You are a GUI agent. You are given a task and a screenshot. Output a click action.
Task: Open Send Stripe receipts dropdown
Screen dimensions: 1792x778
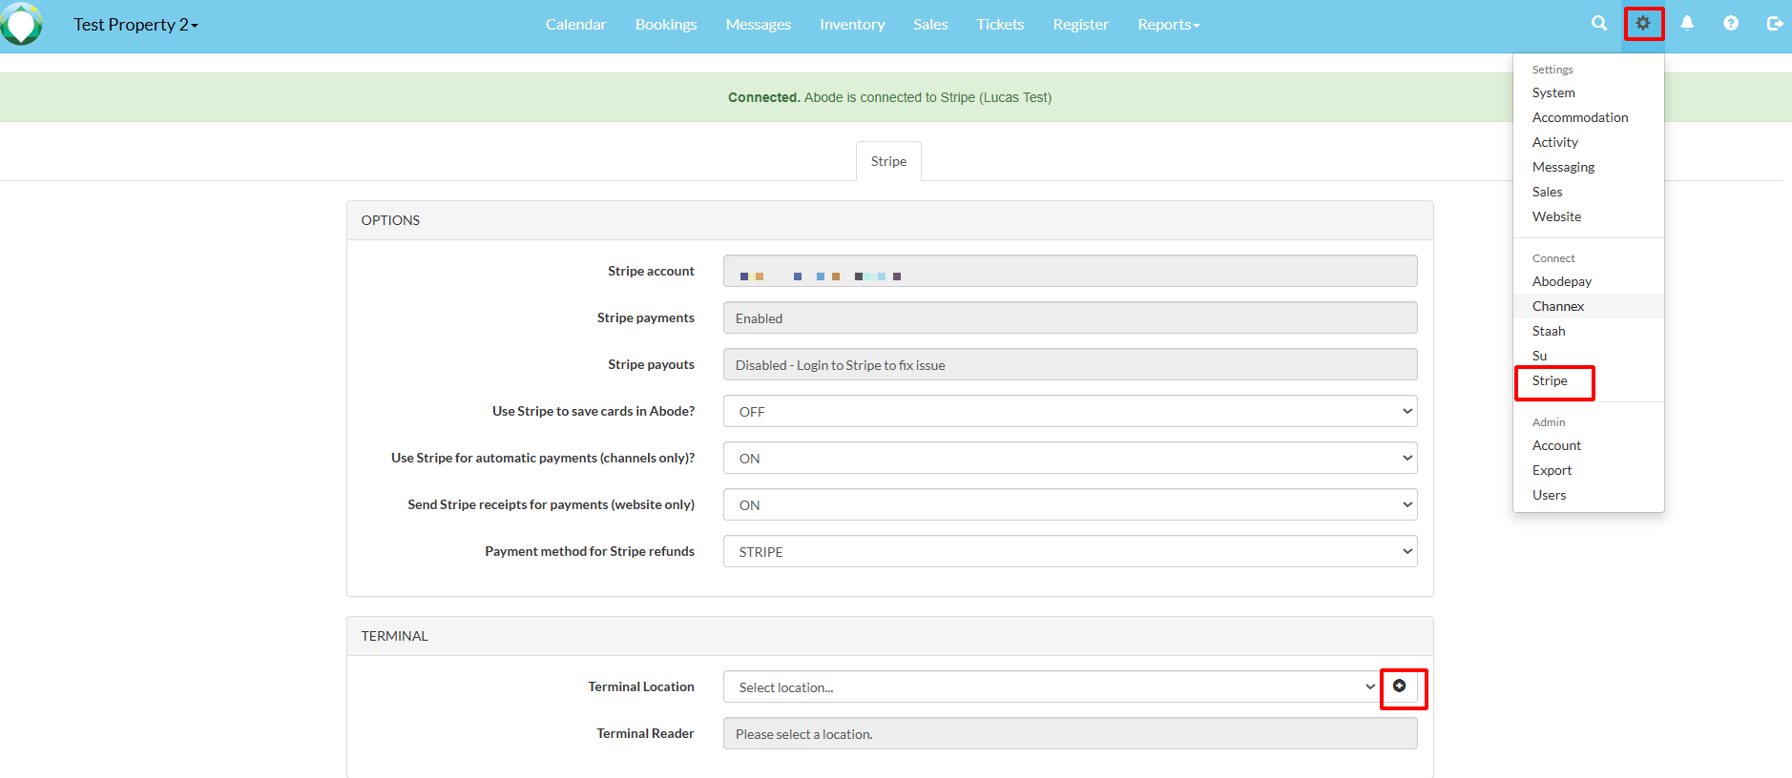1070,504
